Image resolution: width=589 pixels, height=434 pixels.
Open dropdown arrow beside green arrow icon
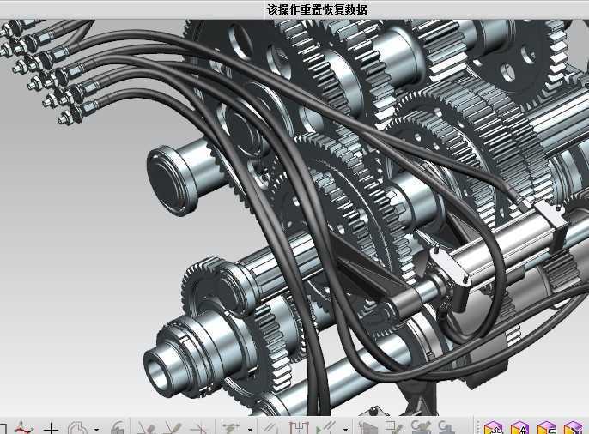[345, 430]
